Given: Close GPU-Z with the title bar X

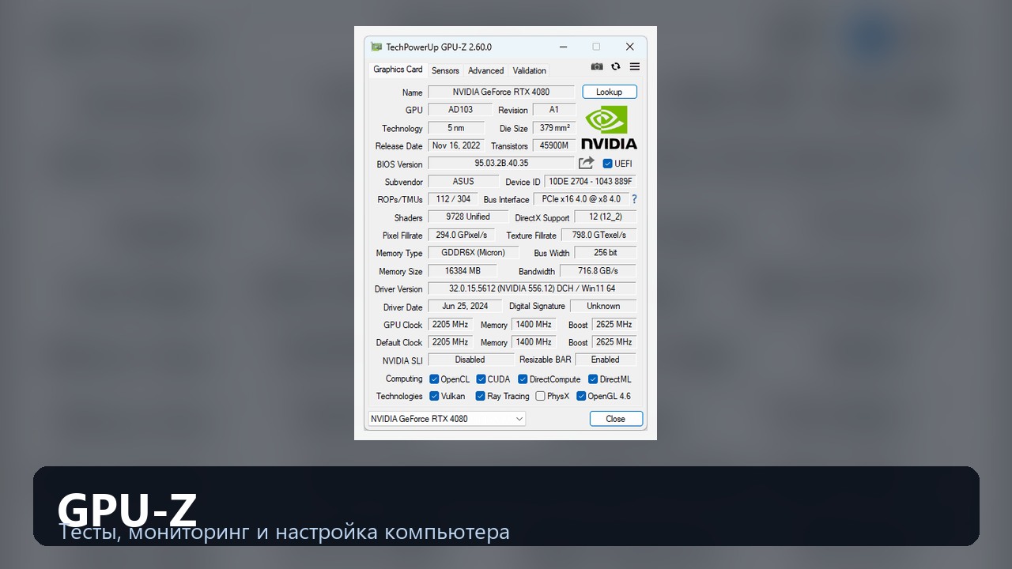Looking at the screenshot, I should (629, 47).
